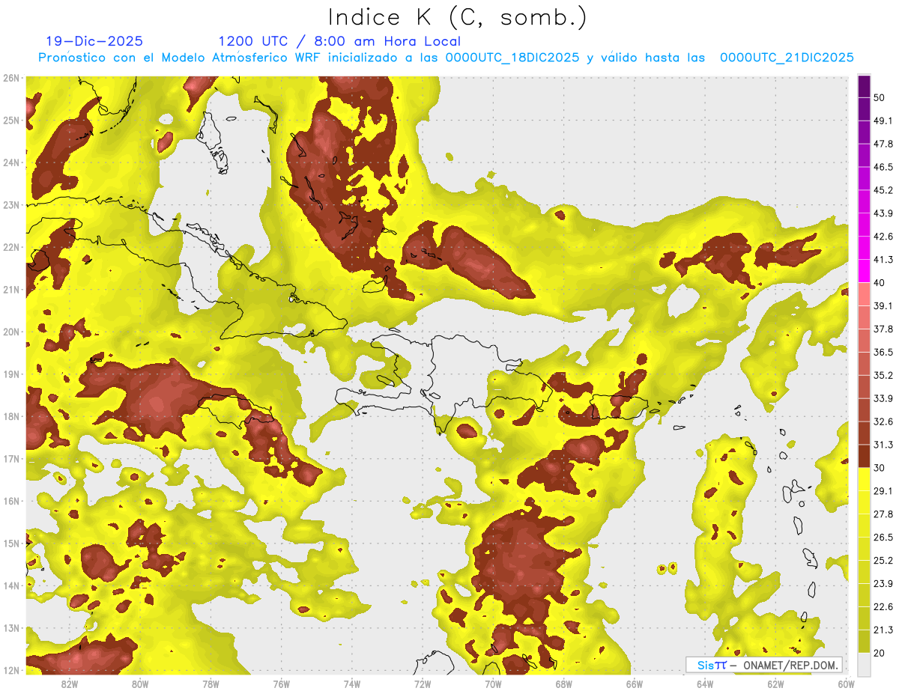Click the '66W' longitude label
The image size is (899, 694).
coord(635,684)
